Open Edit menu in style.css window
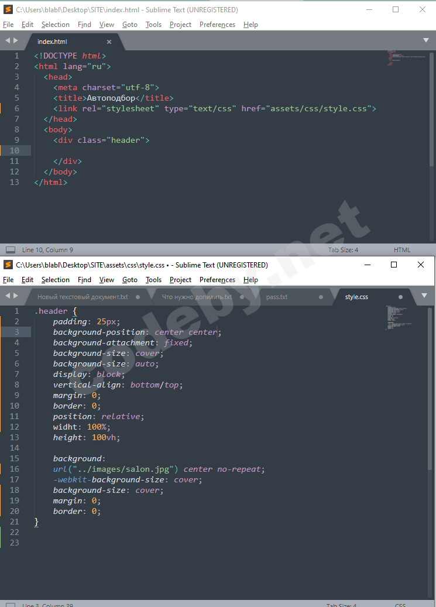This screenshot has height=607, width=436. tap(28, 279)
